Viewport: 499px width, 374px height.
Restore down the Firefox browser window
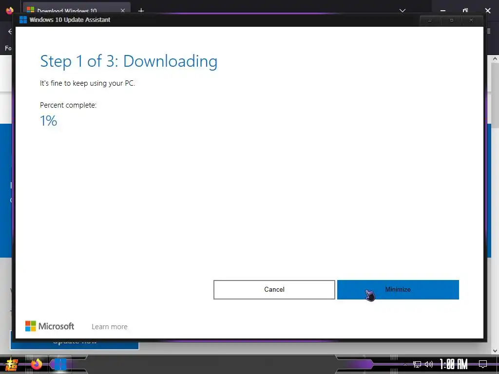[465, 11]
